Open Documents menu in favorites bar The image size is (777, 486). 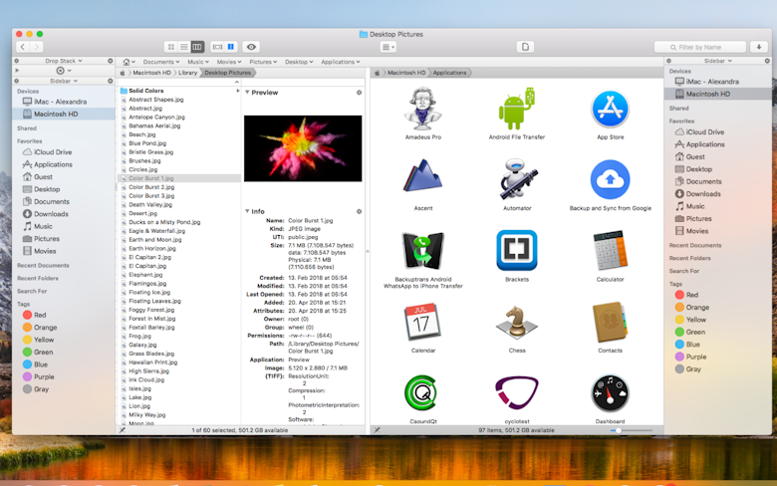[x=161, y=62]
